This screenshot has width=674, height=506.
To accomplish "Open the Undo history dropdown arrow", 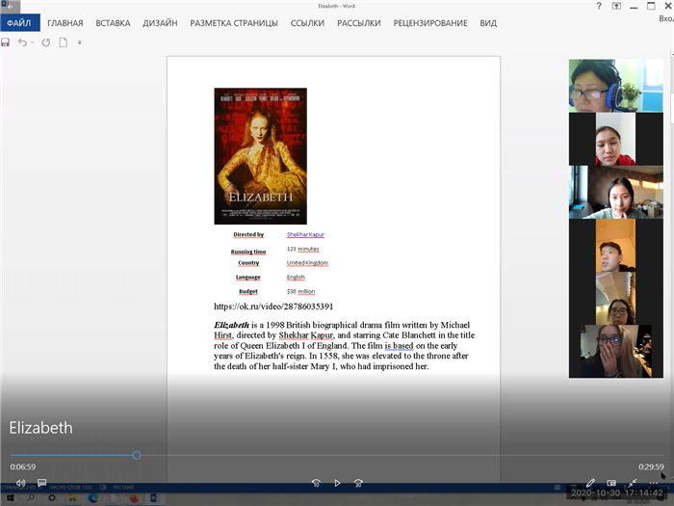I will click(x=32, y=42).
